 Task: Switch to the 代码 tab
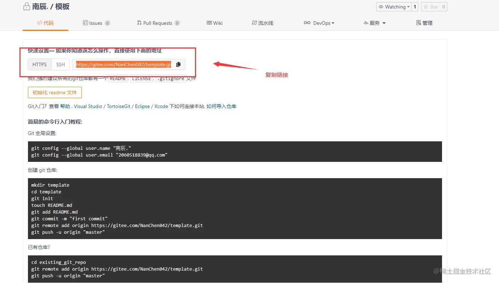pos(45,23)
